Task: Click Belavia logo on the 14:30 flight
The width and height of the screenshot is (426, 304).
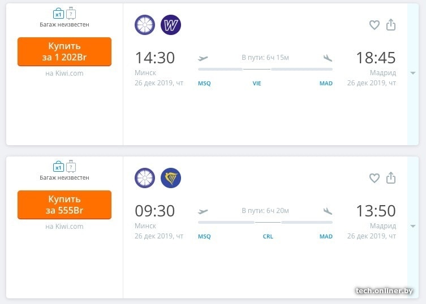Action: coord(145,25)
